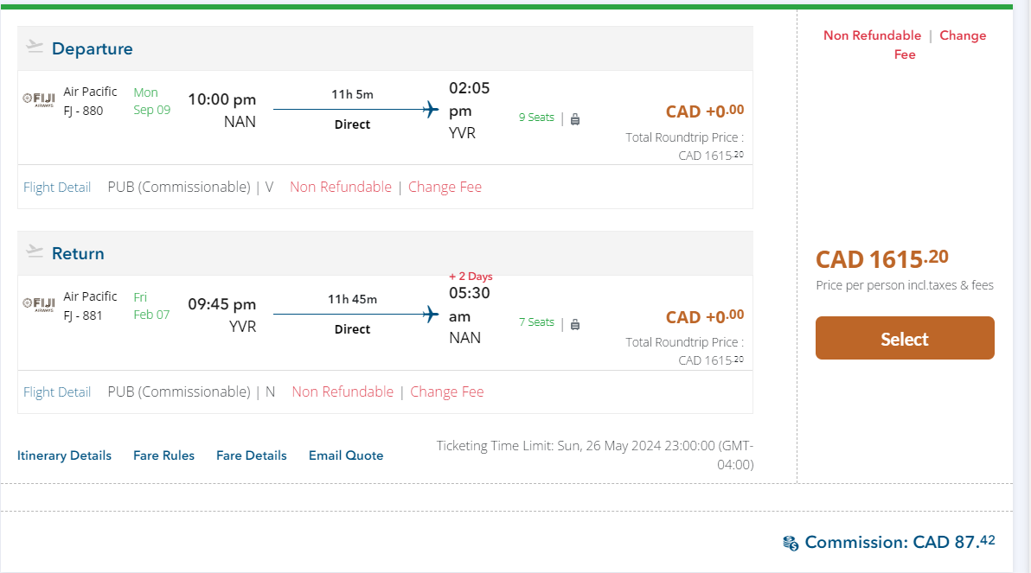Open the Itinerary Details link
The width and height of the screenshot is (1031, 573).
[x=64, y=455]
